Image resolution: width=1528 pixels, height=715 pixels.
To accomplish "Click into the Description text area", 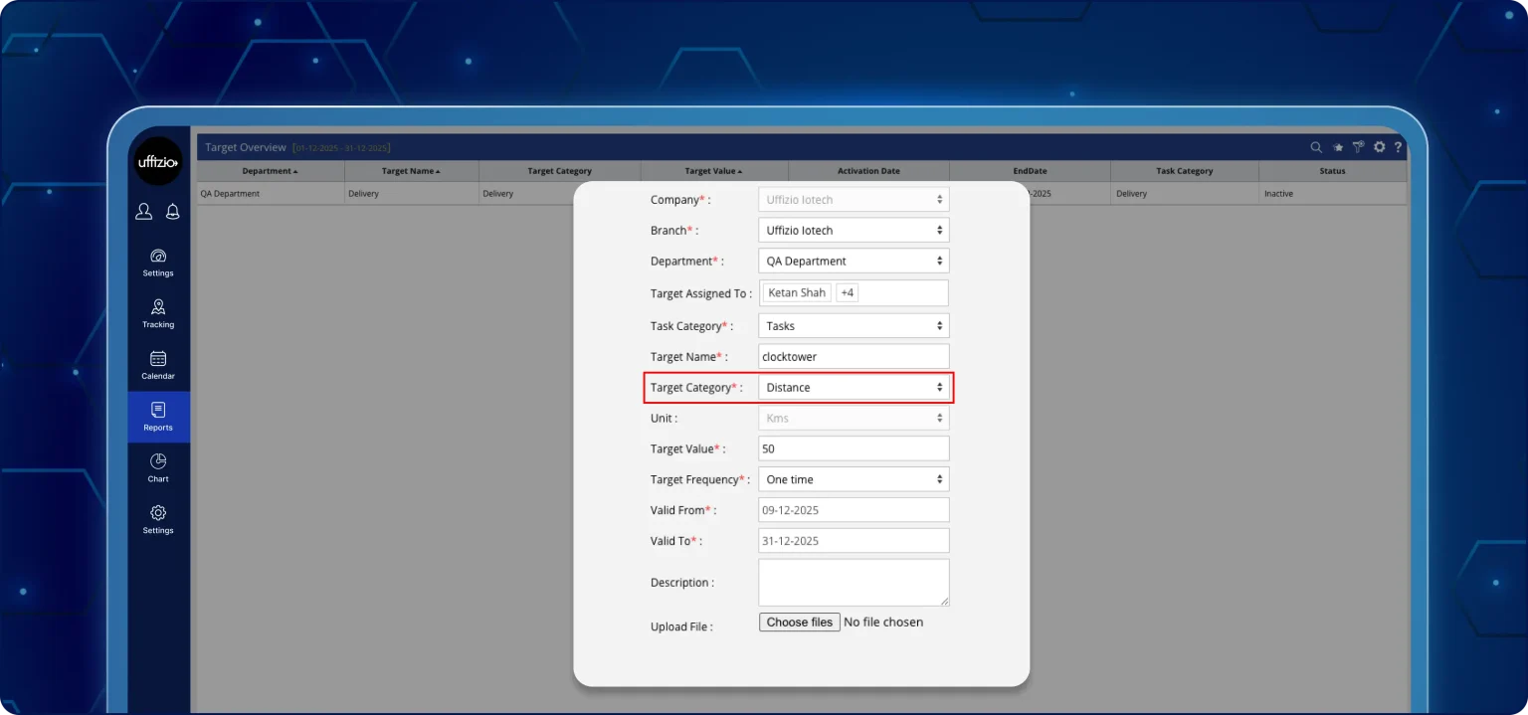I will [854, 582].
